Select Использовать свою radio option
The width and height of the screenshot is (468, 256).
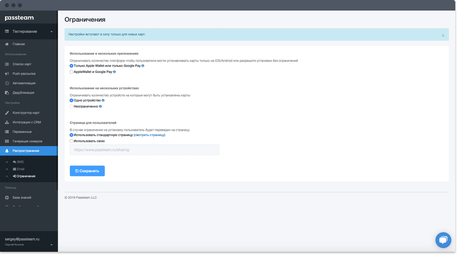(71, 141)
